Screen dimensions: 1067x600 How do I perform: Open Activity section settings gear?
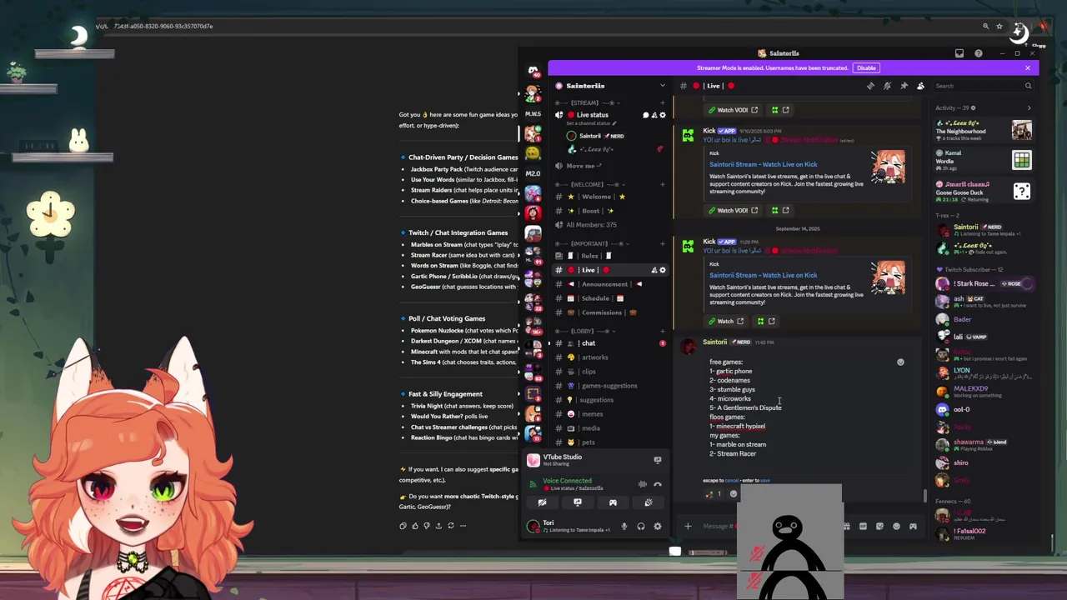[973, 107]
